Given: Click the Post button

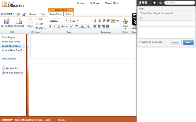Looking at the screenshot, I should pyautogui.click(x=188, y=42).
